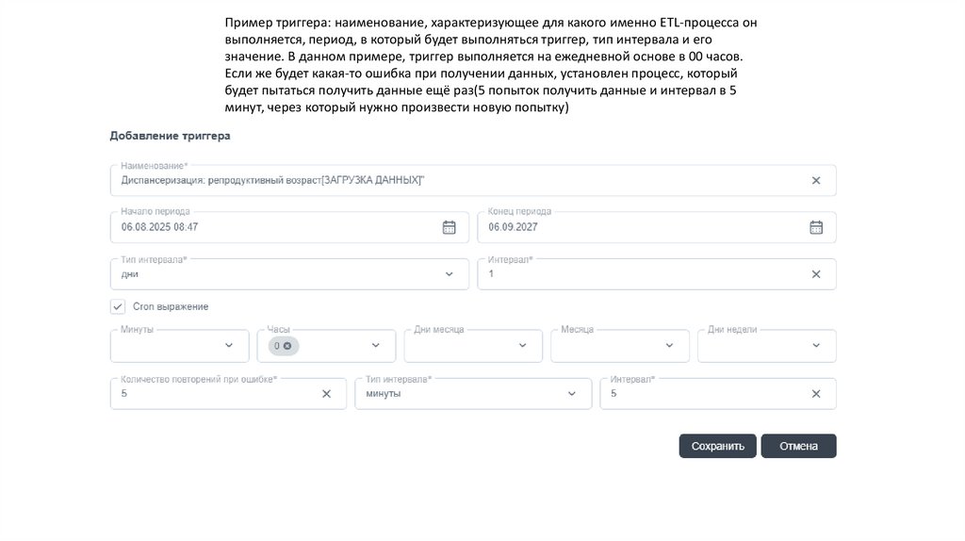Viewport: 965px width, 541px height.
Task: Clear the bottom Интервал value of 5
Action: pyautogui.click(x=816, y=394)
